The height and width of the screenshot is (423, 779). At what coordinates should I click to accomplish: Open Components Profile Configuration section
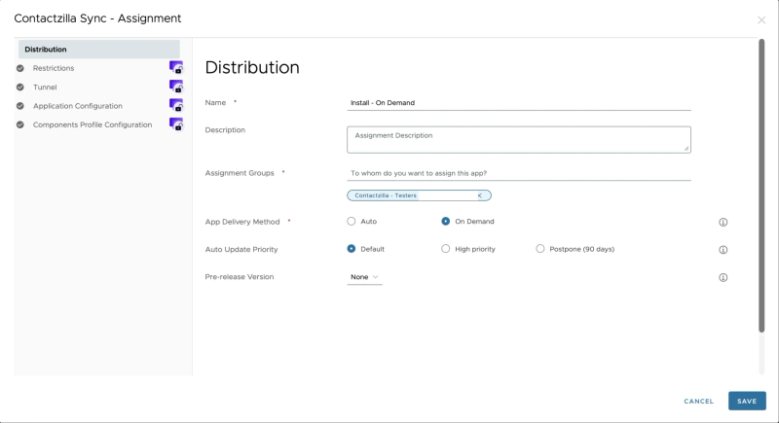click(93, 124)
